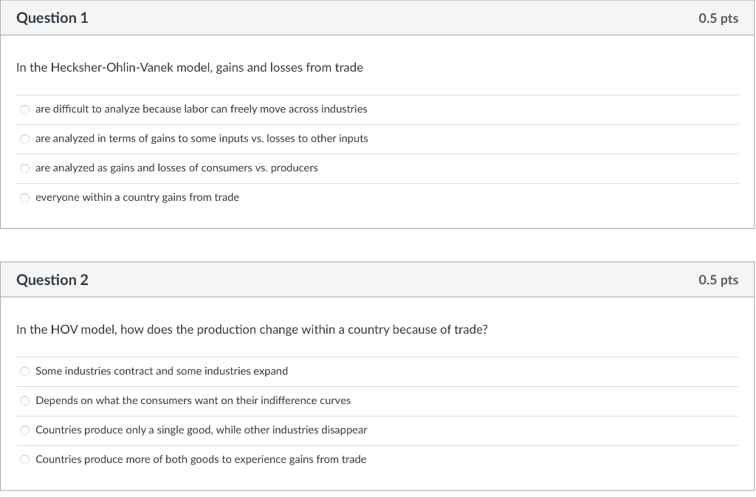Click answer text 'are analyzed in terms of gains to some inputs'
The height and width of the screenshot is (497, 756).
(202, 138)
